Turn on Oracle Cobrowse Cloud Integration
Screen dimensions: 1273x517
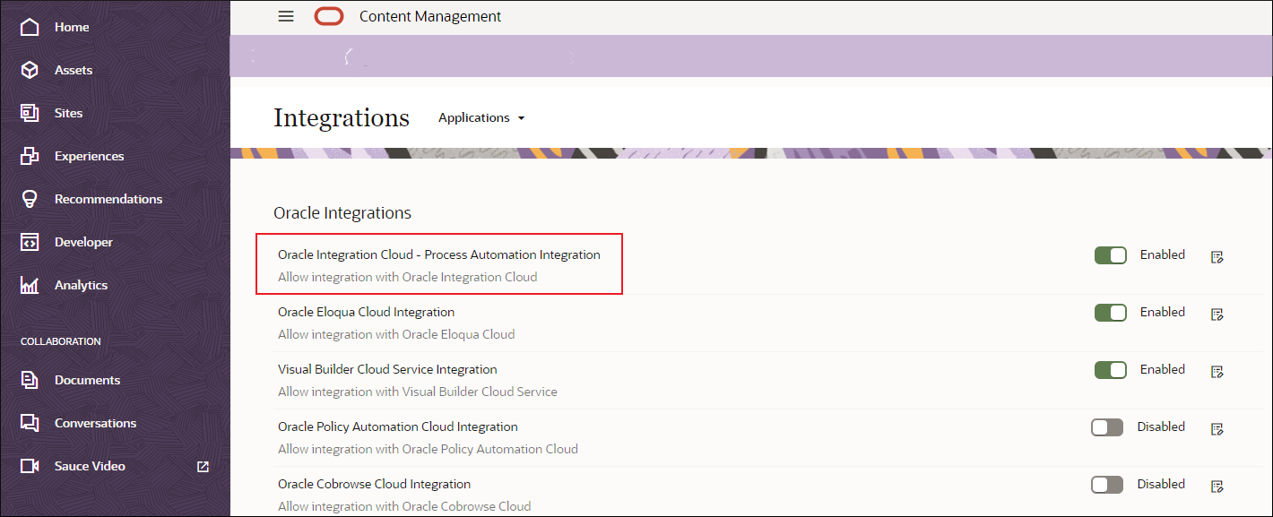[x=1106, y=484]
